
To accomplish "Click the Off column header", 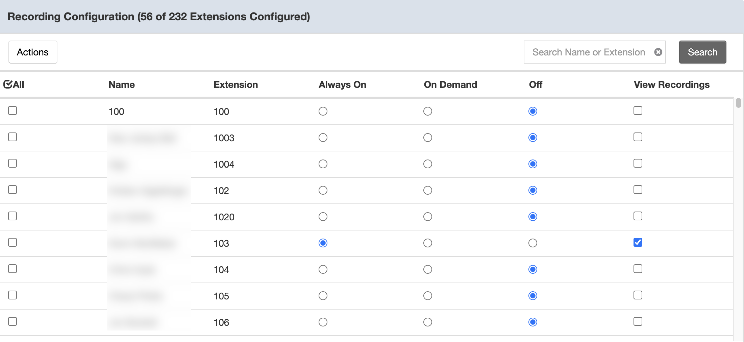I will pos(536,84).
